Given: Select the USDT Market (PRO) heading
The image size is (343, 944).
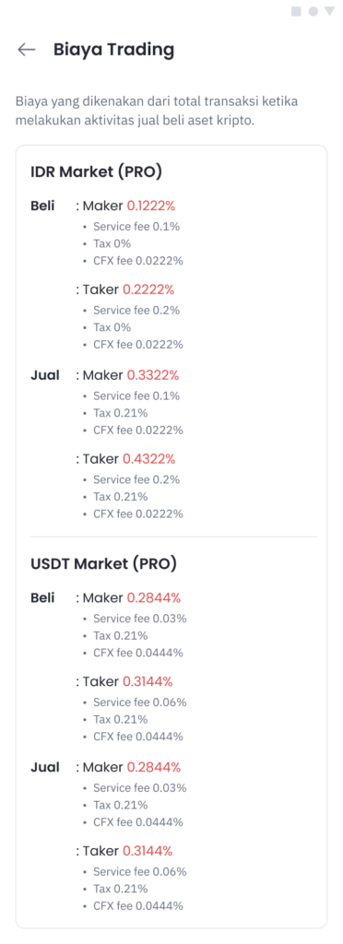Looking at the screenshot, I should pyautogui.click(x=103, y=564).
